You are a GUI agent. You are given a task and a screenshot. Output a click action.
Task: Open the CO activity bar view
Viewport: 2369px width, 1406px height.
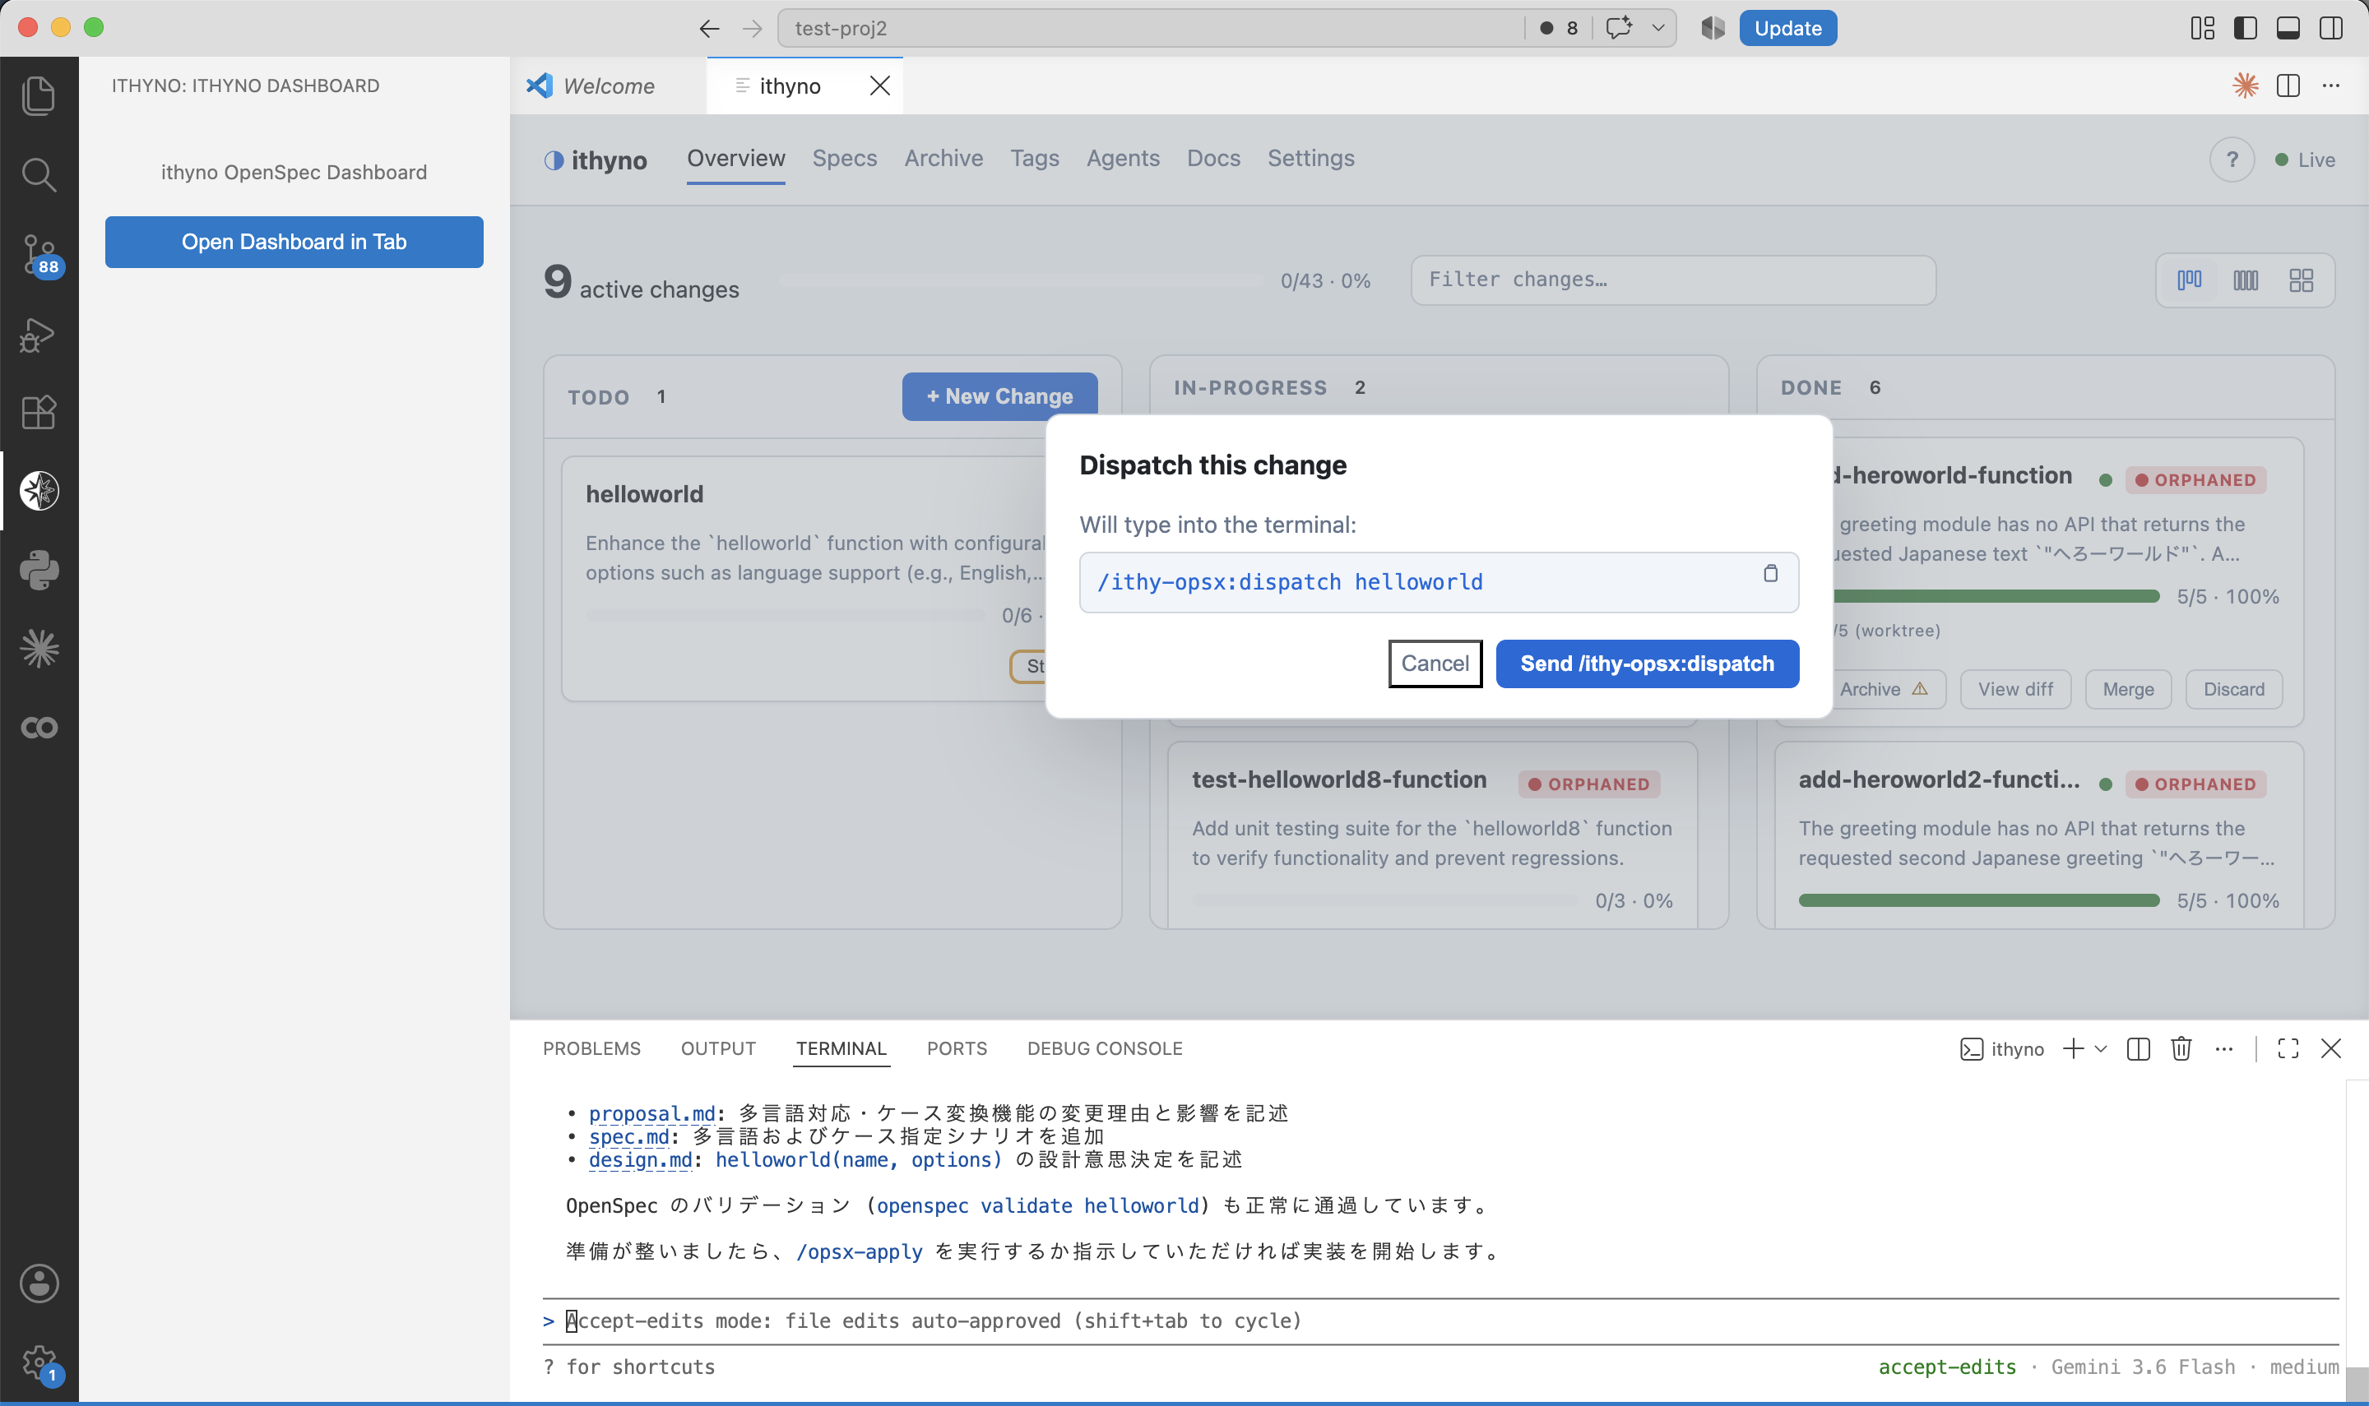click(x=39, y=728)
